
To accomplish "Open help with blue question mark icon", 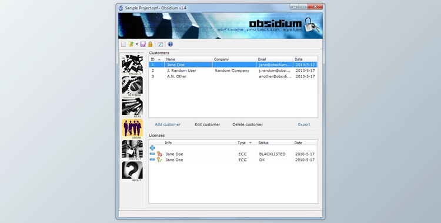I will click(x=170, y=45).
